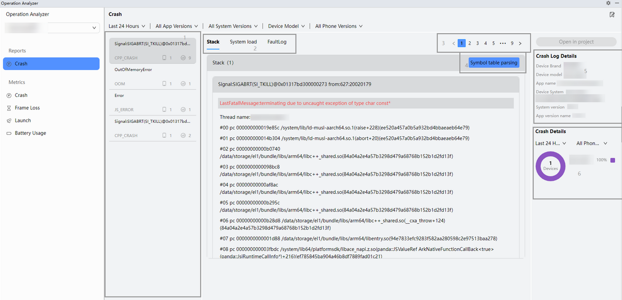The width and height of the screenshot is (622, 300).
Task: Go to next page using right arrow
Action: tap(520, 44)
